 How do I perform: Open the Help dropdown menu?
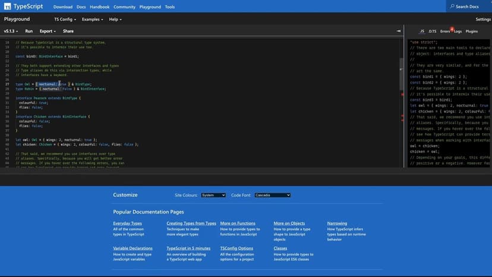point(115,20)
